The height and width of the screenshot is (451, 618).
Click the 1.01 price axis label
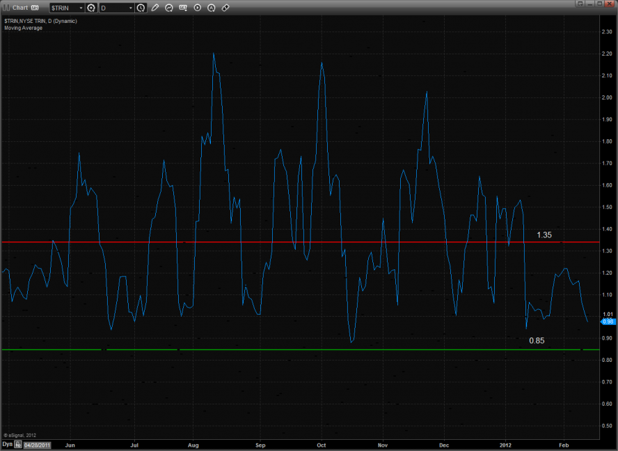[x=608, y=314]
